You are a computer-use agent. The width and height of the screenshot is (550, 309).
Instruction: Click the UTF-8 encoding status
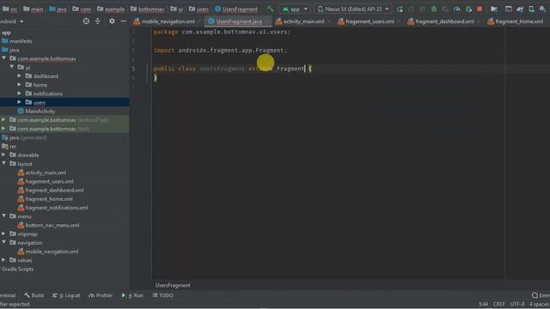click(x=517, y=304)
